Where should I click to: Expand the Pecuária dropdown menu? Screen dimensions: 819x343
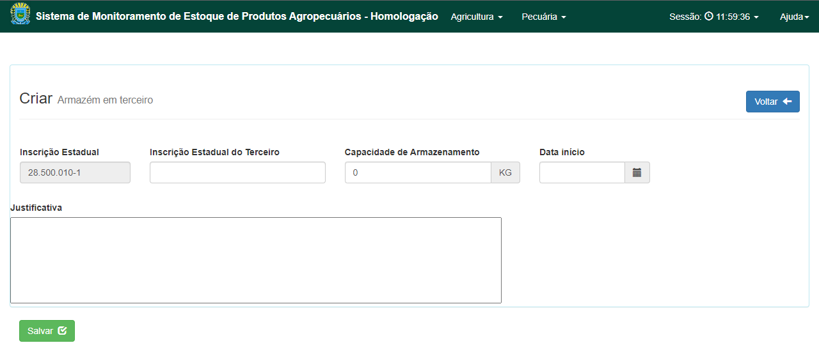click(544, 17)
